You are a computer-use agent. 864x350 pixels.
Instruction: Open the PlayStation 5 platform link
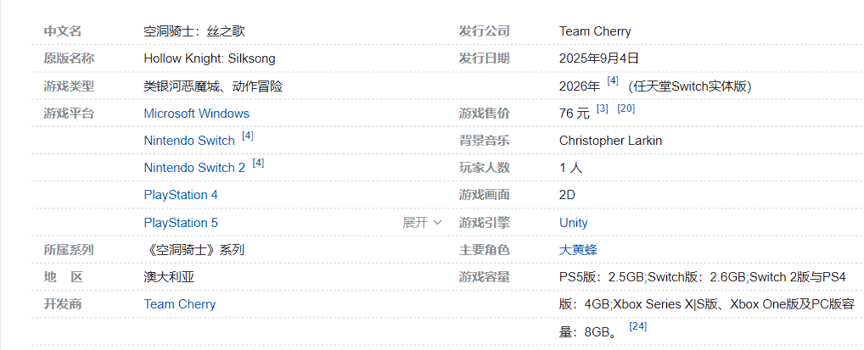181,223
